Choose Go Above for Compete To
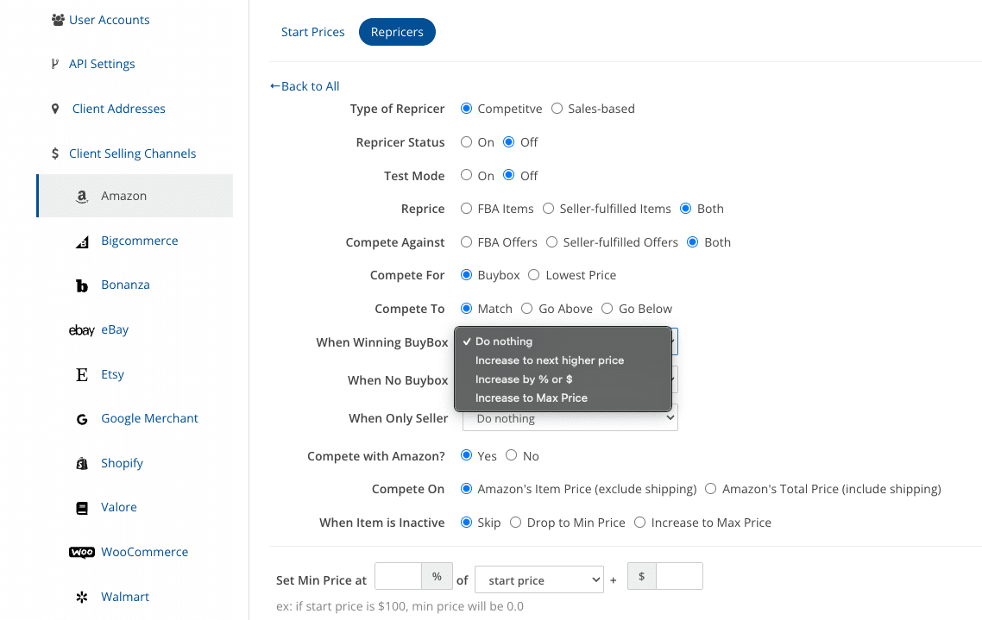The image size is (982, 620). 526,309
